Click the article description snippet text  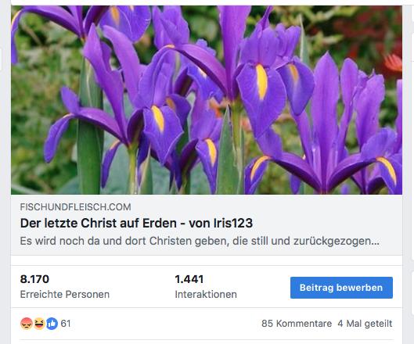pyautogui.click(x=200, y=241)
